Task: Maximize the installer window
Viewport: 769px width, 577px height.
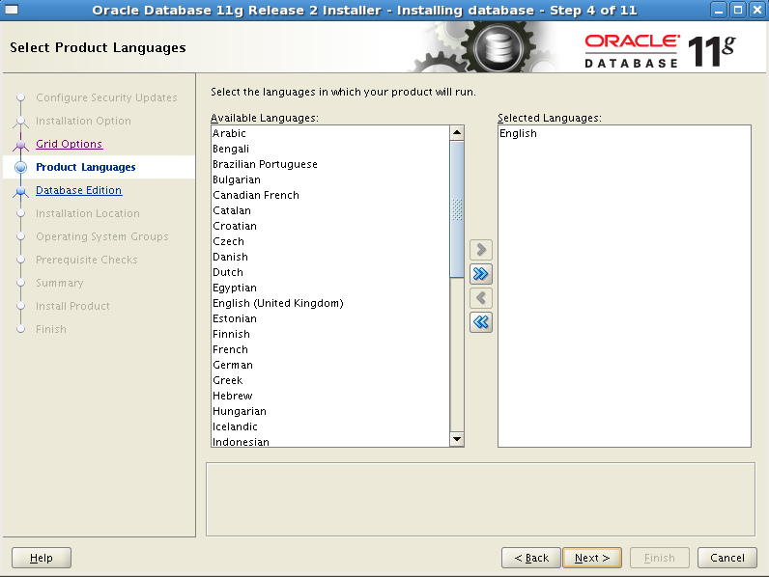Action: 738,10
